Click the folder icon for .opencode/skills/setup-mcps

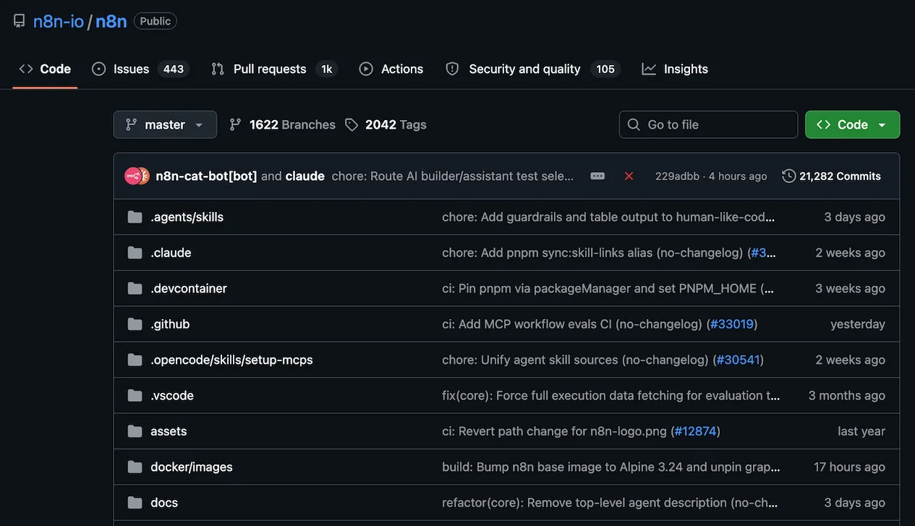(x=135, y=360)
